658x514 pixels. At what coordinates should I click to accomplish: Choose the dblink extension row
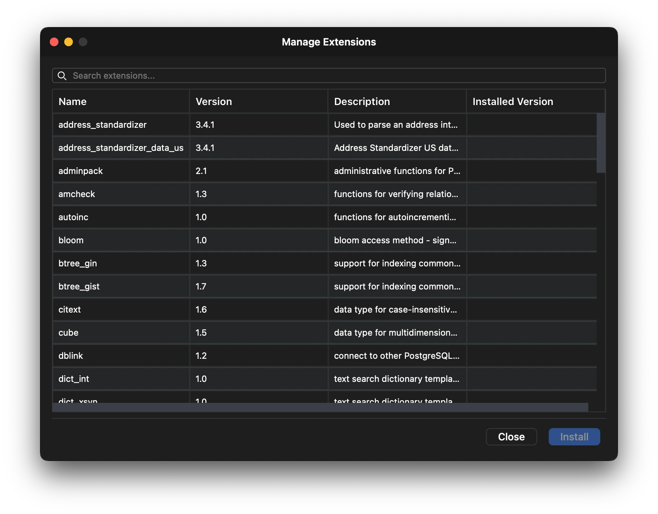pos(71,356)
